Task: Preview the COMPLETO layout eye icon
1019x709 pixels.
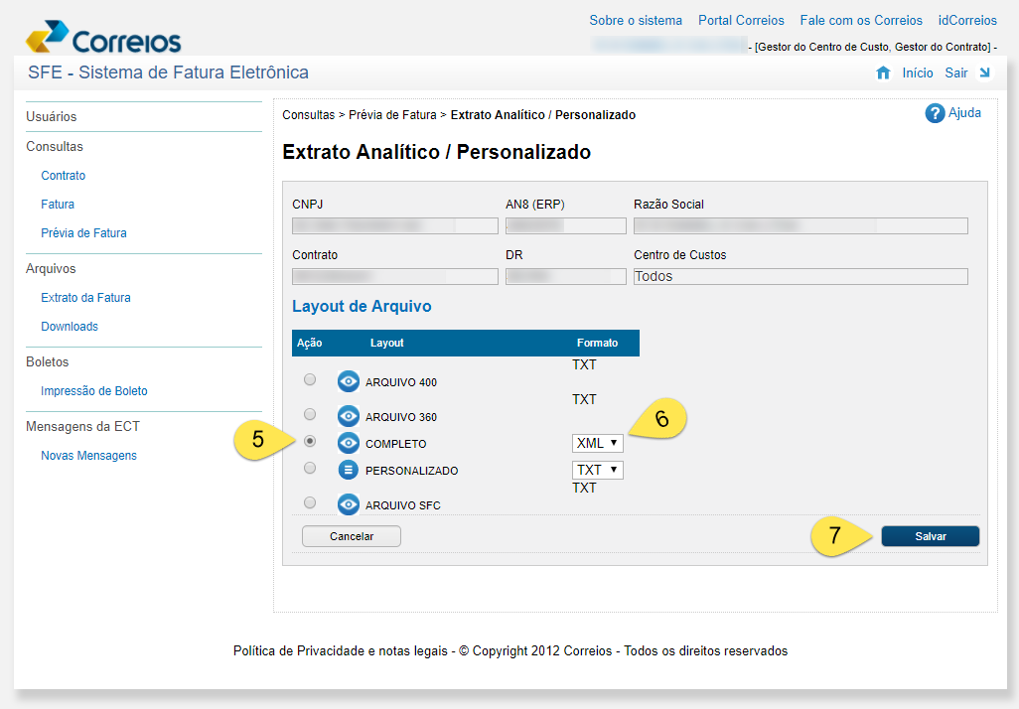Action: pos(349,443)
